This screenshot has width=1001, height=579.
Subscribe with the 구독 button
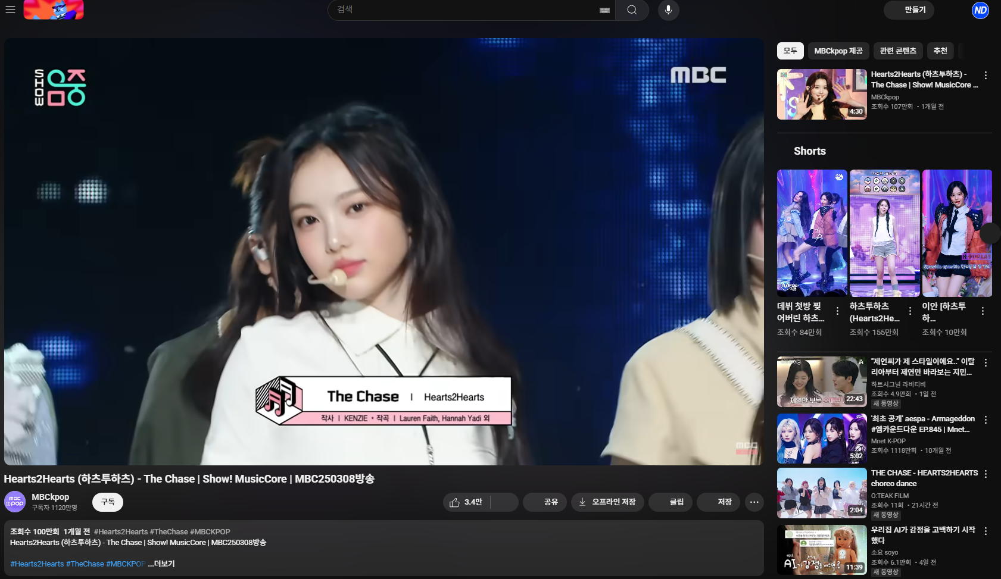coord(108,502)
